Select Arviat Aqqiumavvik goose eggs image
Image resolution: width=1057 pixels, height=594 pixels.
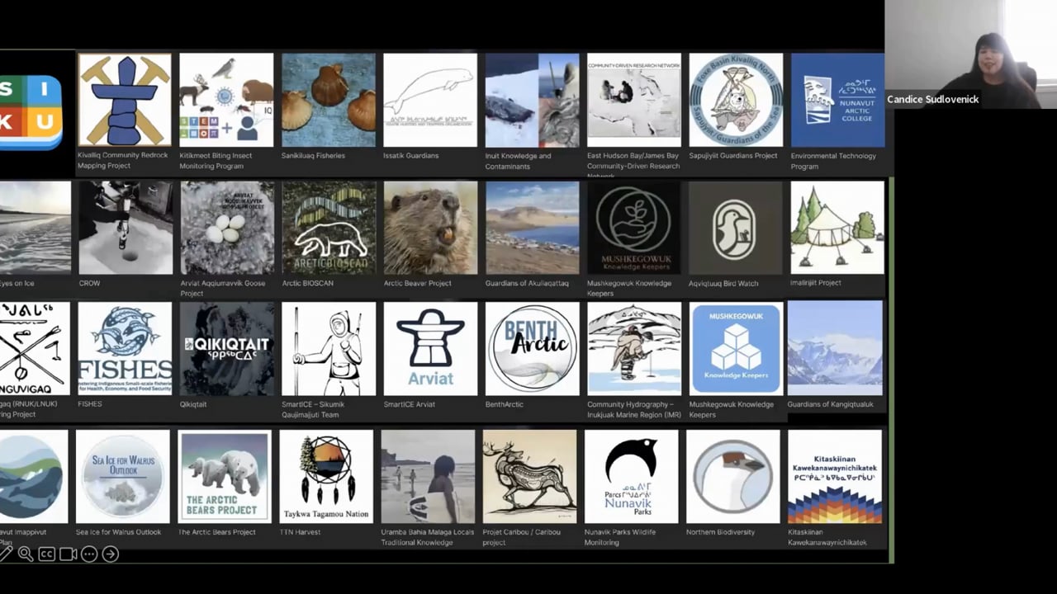227,228
